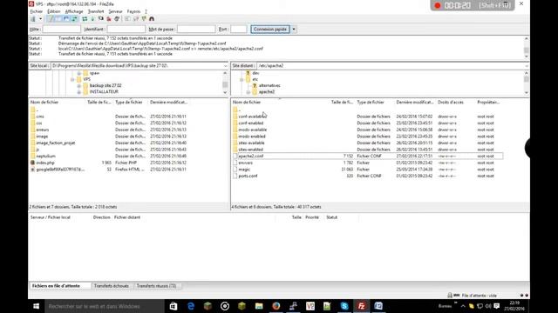Image resolution: width=558 pixels, height=313 pixels.
Task: Open the Site local path dropdown
Action: tap(225, 66)
